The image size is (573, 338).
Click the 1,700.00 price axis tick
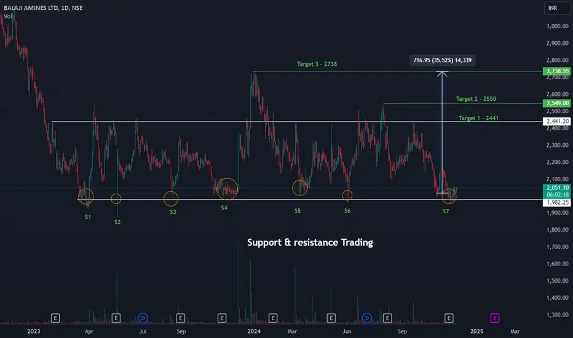coord(557,246)
